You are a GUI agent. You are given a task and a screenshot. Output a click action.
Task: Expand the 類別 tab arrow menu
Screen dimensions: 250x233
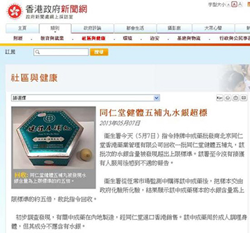[55, 32]
